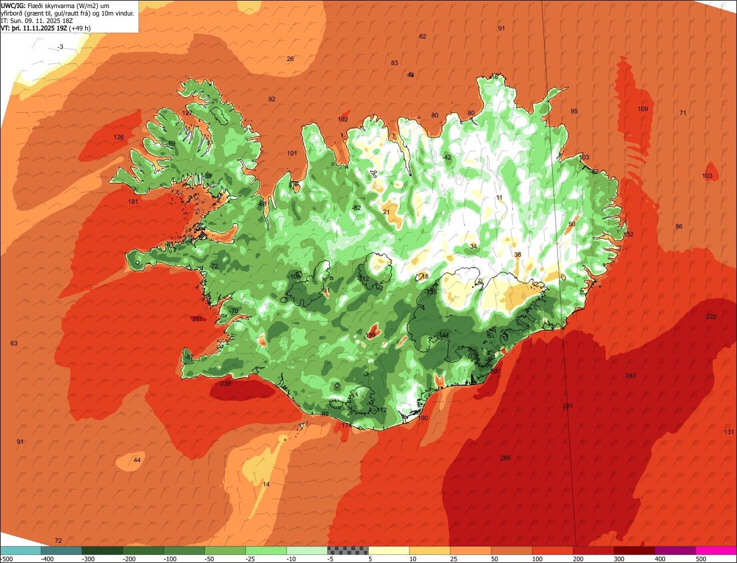Click the map value '-105' in western Iceland
Image resolution: width=737 pixels, height=563 pixels.
294,277
